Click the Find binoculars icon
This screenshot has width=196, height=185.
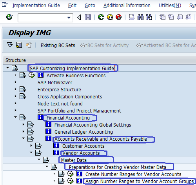point(140,17)
